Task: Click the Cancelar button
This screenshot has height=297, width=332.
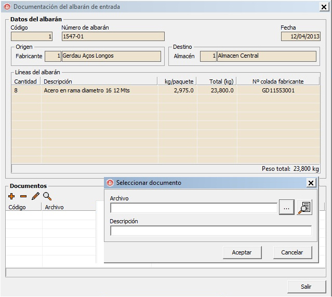Action: tap(293, 252)
